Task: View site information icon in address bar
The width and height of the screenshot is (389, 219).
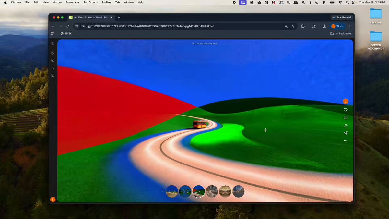Action: pos(77,26)
